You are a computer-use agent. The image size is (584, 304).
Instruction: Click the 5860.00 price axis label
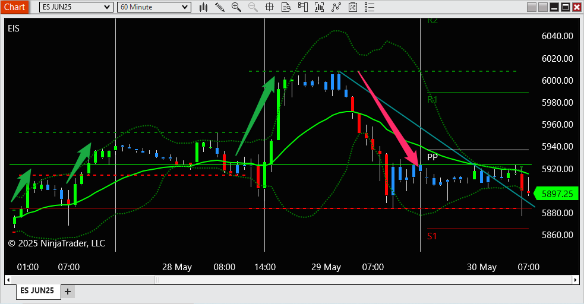tap(557, 235)
